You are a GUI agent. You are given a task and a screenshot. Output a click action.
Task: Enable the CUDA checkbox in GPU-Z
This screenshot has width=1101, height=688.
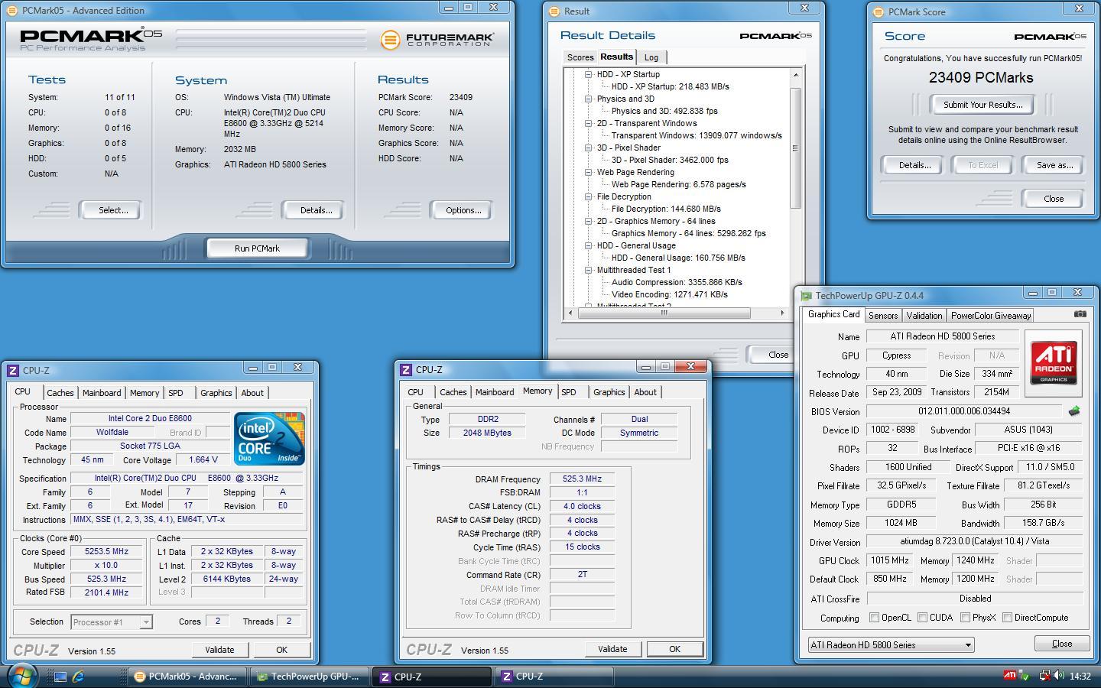(923, 618)
